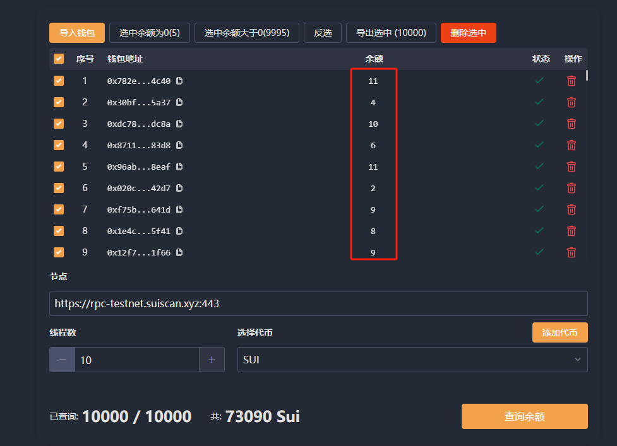This screenshot has height=446, width=617.
Task: Delete wallet row 2 with trash icon
Action: [572, 102]
